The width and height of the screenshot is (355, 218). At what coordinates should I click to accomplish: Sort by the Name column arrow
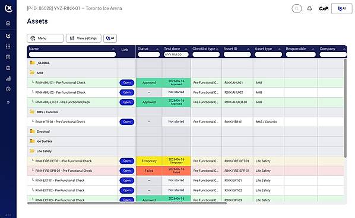tap(113, 49)
